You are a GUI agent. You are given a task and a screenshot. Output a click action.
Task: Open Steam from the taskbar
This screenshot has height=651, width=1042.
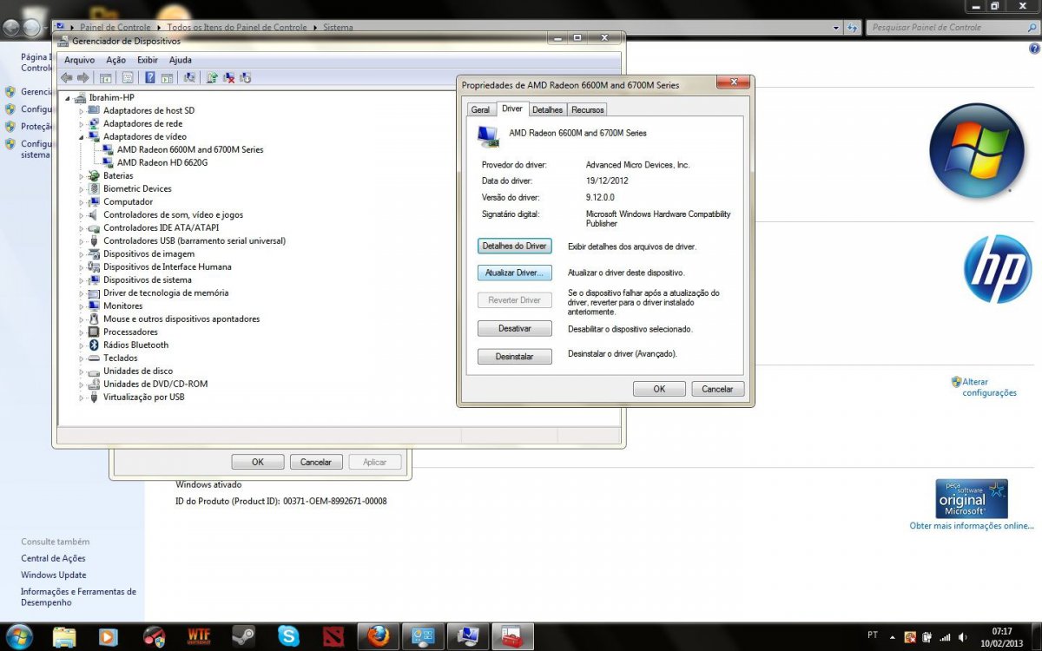pyautogui.click(x=243, y=636)
